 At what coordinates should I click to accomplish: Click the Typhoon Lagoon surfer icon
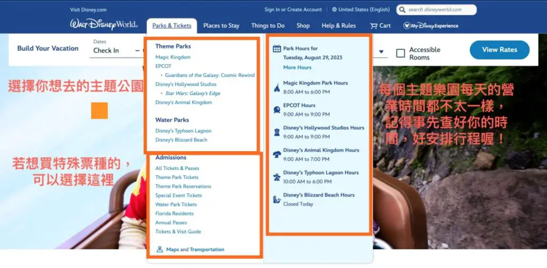277,177
